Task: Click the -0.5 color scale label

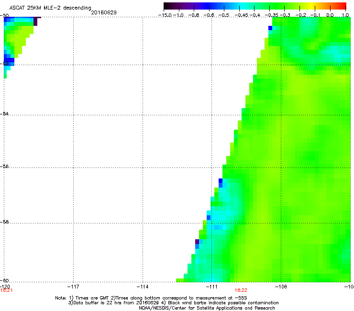Action: click(224, 15)
